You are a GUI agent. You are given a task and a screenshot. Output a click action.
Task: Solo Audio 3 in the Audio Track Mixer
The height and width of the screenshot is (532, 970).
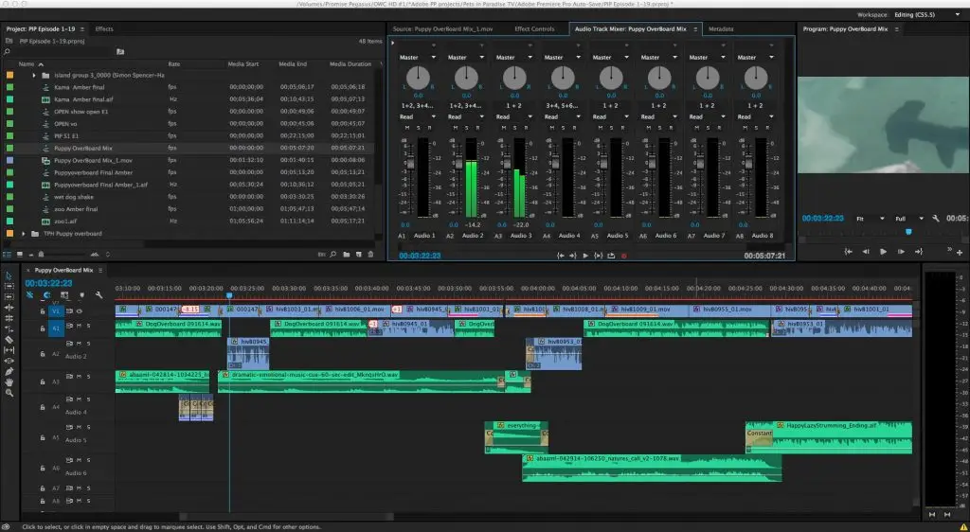click(514, 128)
